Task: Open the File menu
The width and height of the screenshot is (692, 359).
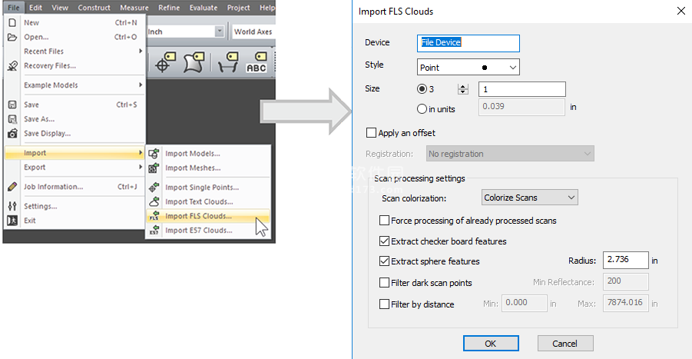Action: click(x=14, y=8)
